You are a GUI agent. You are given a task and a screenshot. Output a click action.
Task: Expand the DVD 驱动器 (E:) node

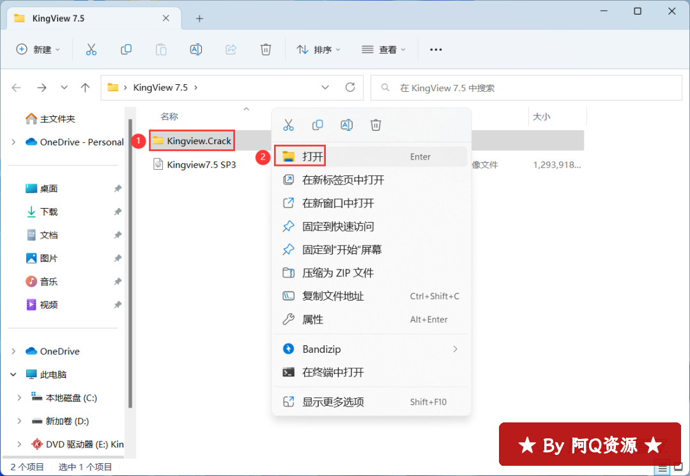19,444
